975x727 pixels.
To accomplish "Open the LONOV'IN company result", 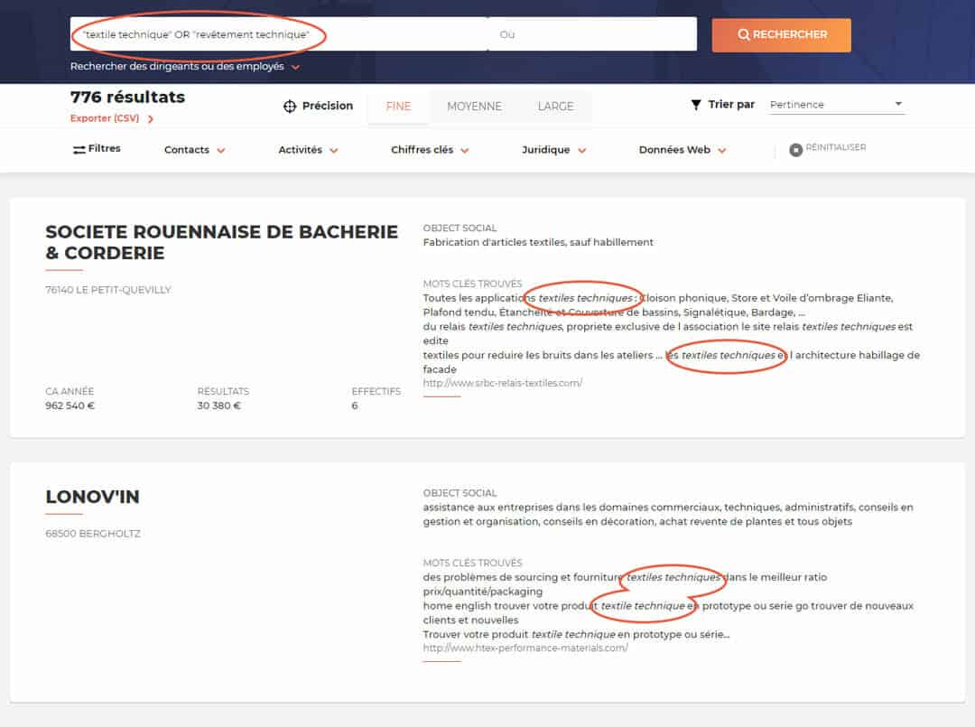I will pyautogui.click(x=93, y=497).
